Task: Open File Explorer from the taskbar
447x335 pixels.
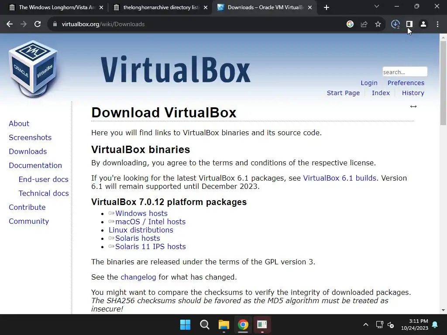Action: [x=224, y=325]
